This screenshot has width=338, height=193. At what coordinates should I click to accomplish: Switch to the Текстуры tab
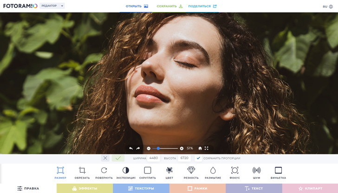(141, 188)
